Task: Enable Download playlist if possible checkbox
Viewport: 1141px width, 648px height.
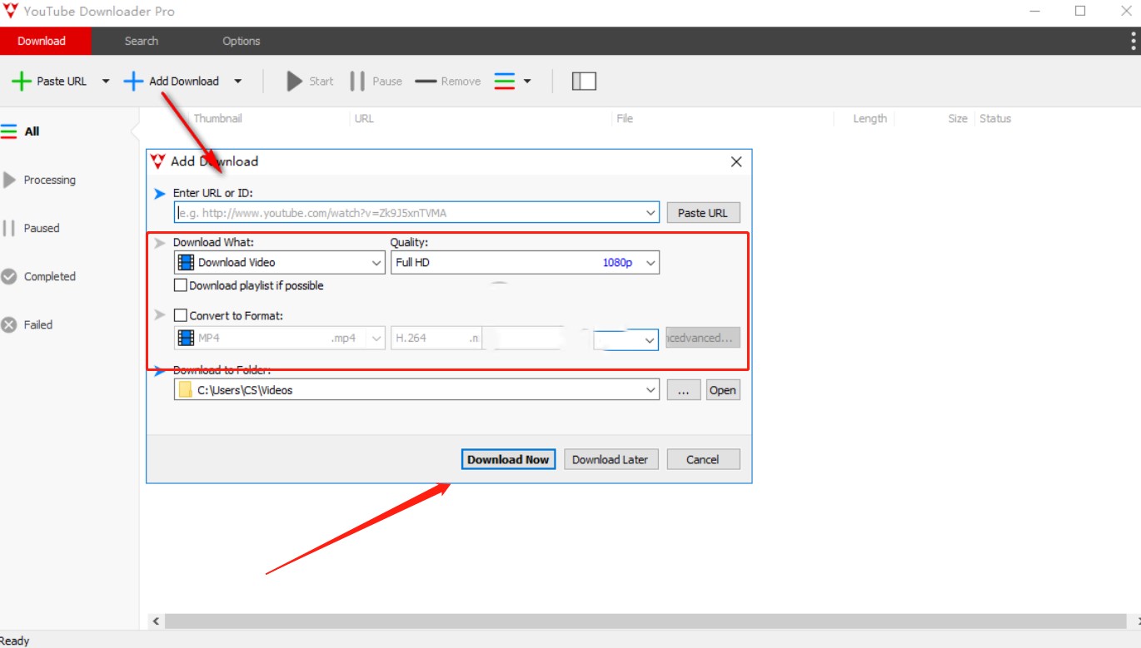Action: point(180,285)
